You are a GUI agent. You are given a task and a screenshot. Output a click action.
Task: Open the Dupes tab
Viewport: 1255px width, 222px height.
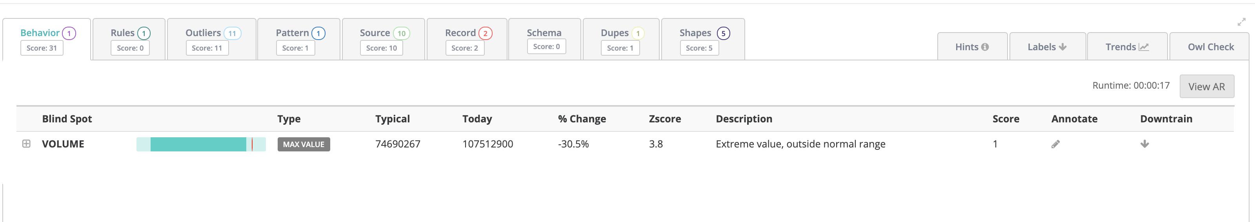click(x=614, y=33)
